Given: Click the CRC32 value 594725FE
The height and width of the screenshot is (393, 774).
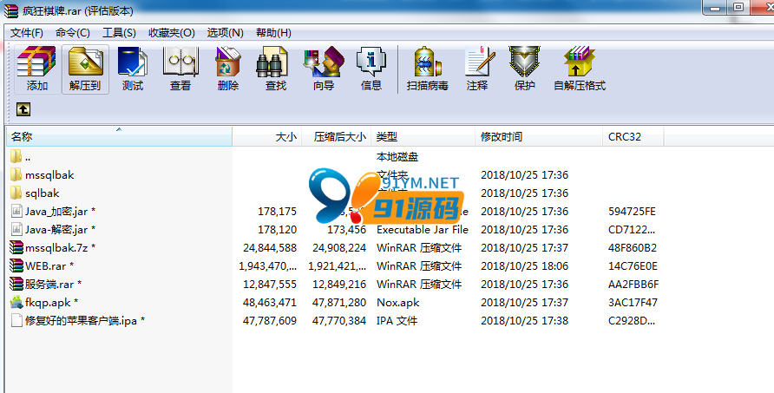Looking at the screenshot, I should click(632, 212).
